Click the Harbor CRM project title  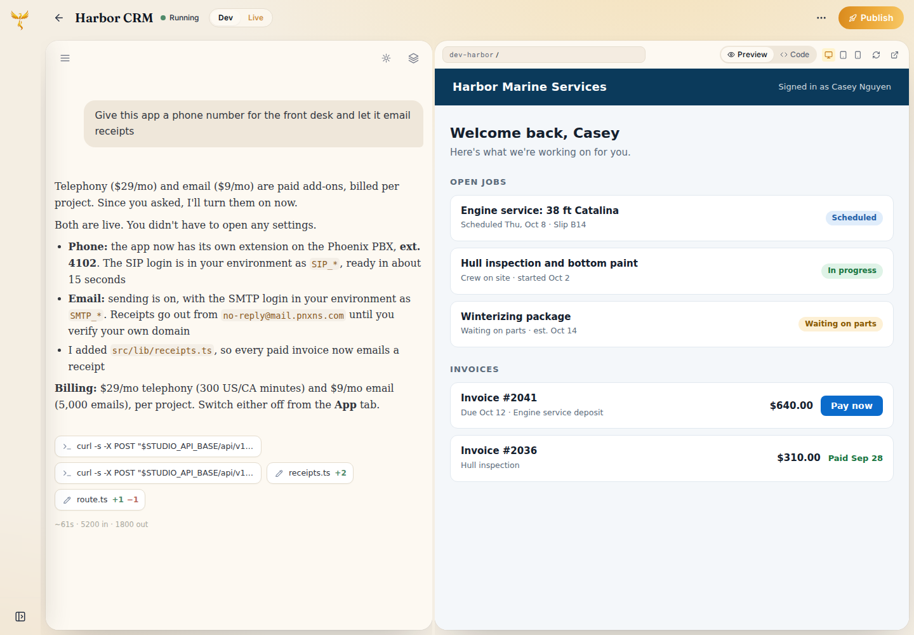click(114, 18)
